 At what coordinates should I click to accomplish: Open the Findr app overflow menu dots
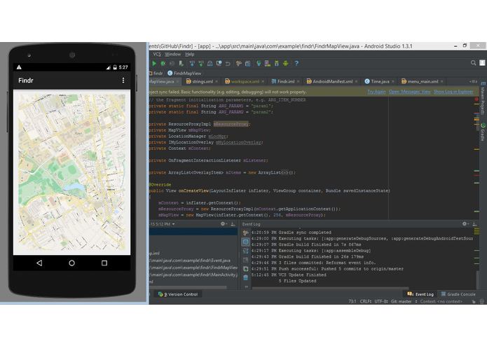click(x=123, y=81)
